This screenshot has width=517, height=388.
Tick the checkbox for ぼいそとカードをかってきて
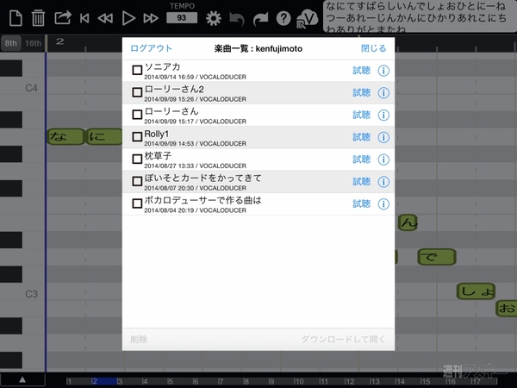pyautogui.click(x=137, y=181)
